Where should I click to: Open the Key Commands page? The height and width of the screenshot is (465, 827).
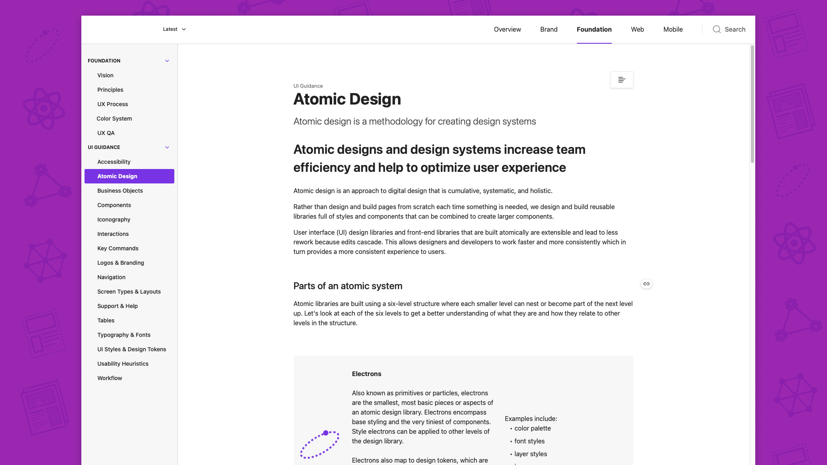pos(118,248)
